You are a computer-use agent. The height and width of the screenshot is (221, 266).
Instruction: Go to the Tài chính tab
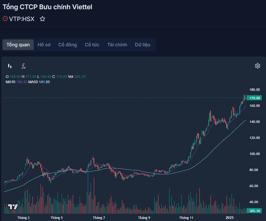click(x=117, y=45)
